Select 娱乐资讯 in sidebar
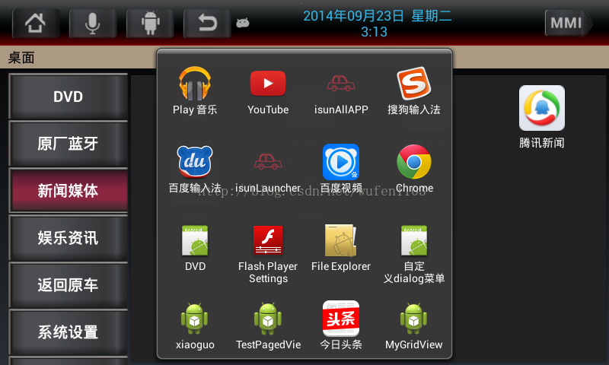The height and width of the screenshot is (365, 609). pyautogui.click(x=69, y=238)
